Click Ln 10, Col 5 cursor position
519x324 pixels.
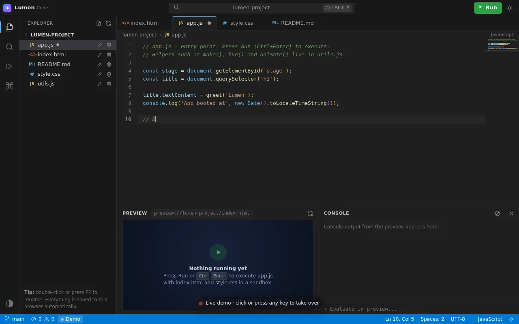coord(399,319)
